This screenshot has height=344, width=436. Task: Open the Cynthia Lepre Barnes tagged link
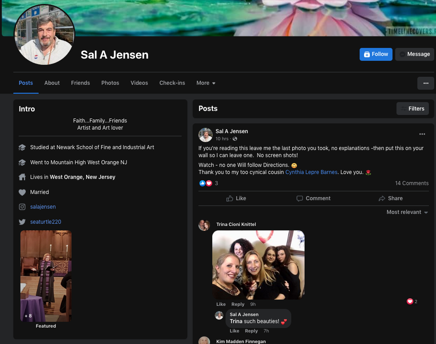[311, 172]
